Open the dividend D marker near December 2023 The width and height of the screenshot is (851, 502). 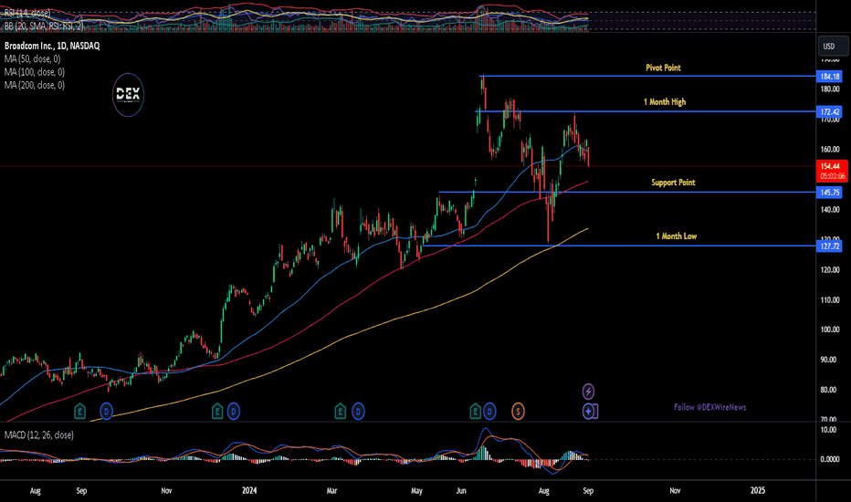pos(234,412)
